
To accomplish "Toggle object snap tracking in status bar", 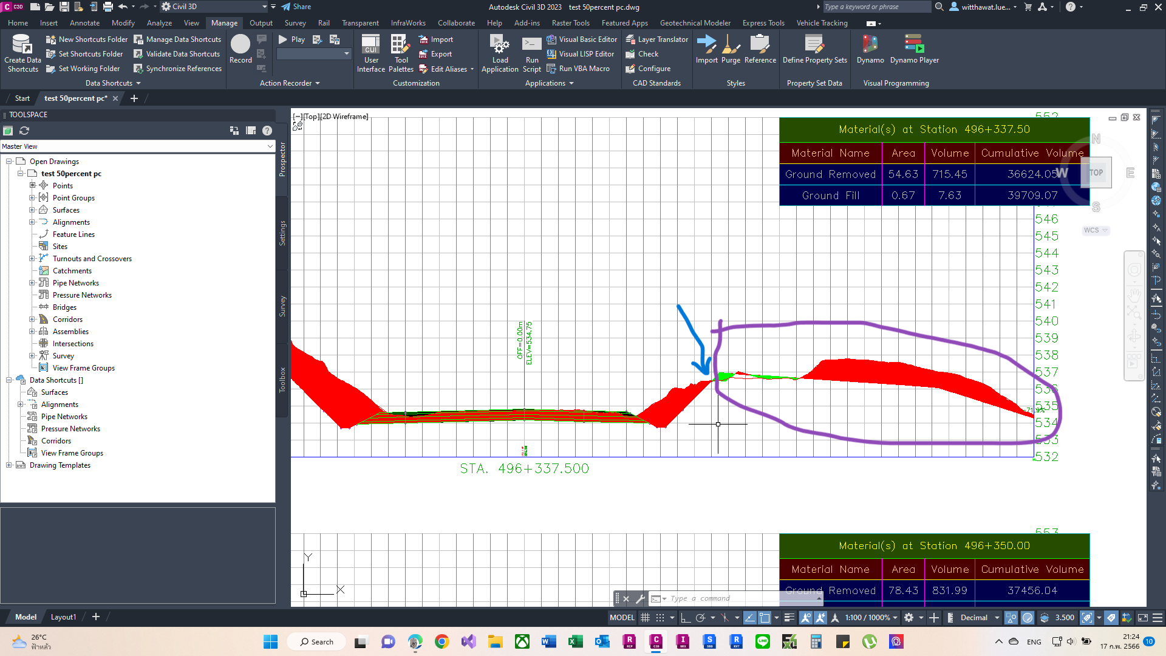I will pyautogui.click(x=749, y=618).
